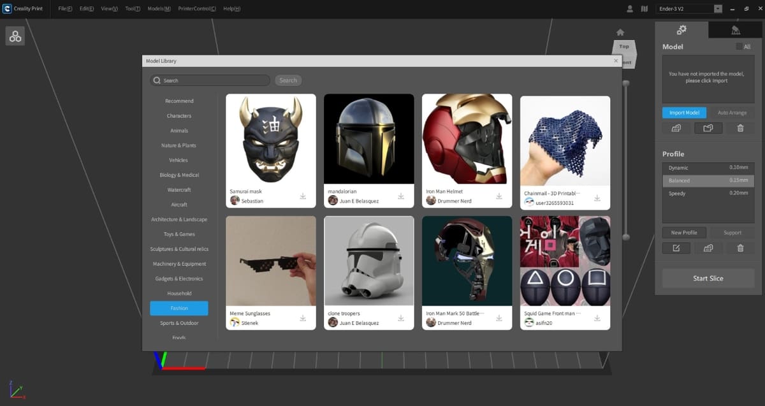Click the Model section's middle icon button
The height and width of the screenshot is (406, 765).
tap(708, 128)
